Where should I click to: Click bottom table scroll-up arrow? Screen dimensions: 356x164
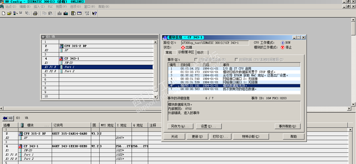[x=350, y=129]
